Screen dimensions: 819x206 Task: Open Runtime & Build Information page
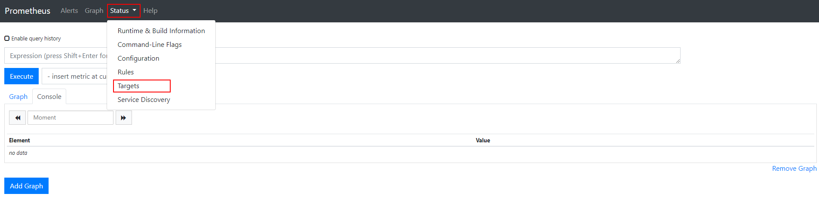tap(161, 31)
